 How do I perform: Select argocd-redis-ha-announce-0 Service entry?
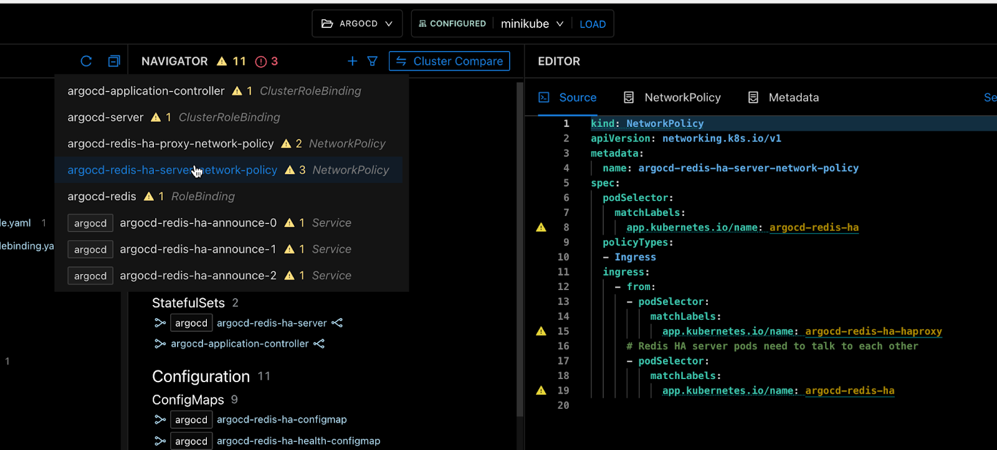click(228, 223)
